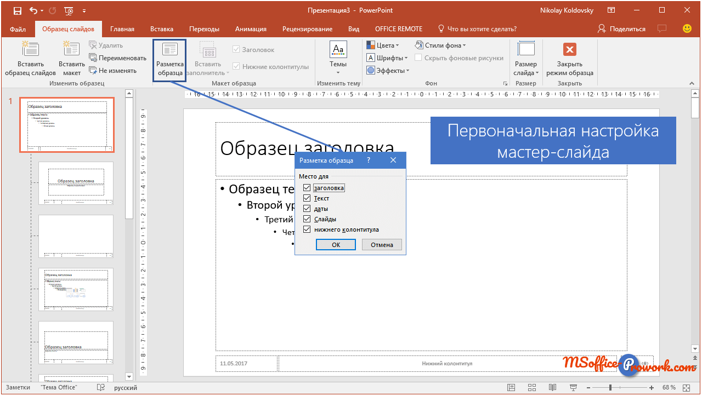The image size is (702, 396).
Task: Switch to the Вставка tab
Action: coord(162,29)
